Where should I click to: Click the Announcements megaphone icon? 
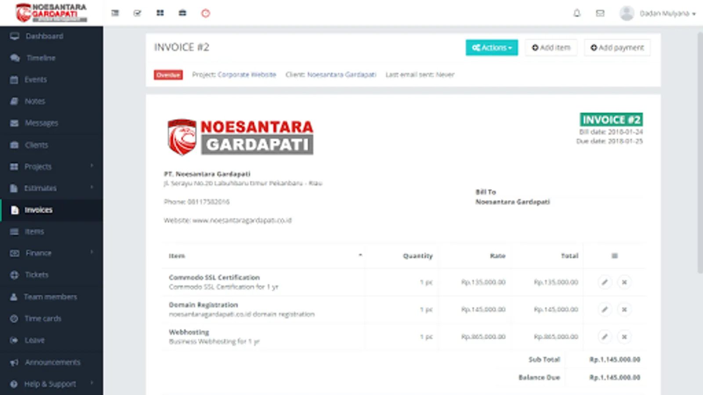tap(14, 362)
